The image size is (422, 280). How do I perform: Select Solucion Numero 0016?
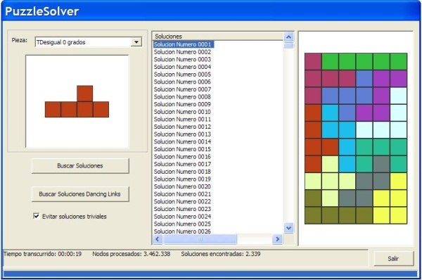pyautogui.click(x=182, y=157)
